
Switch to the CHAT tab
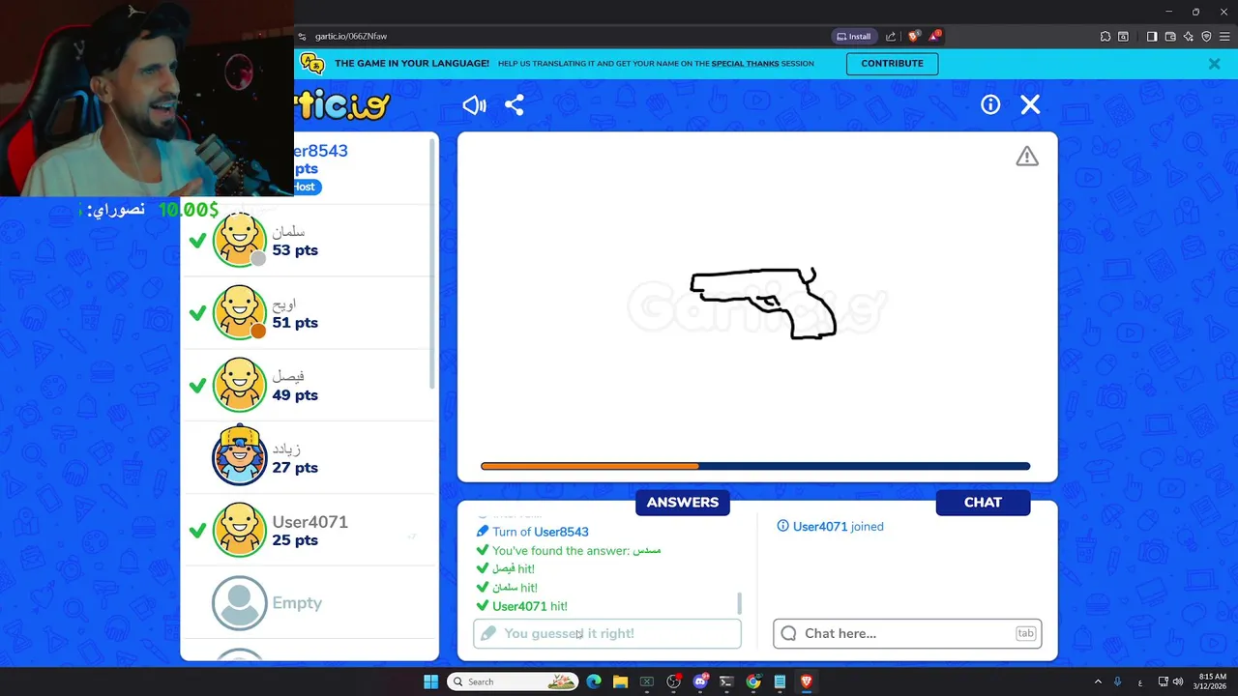click(x=983, y=503)
